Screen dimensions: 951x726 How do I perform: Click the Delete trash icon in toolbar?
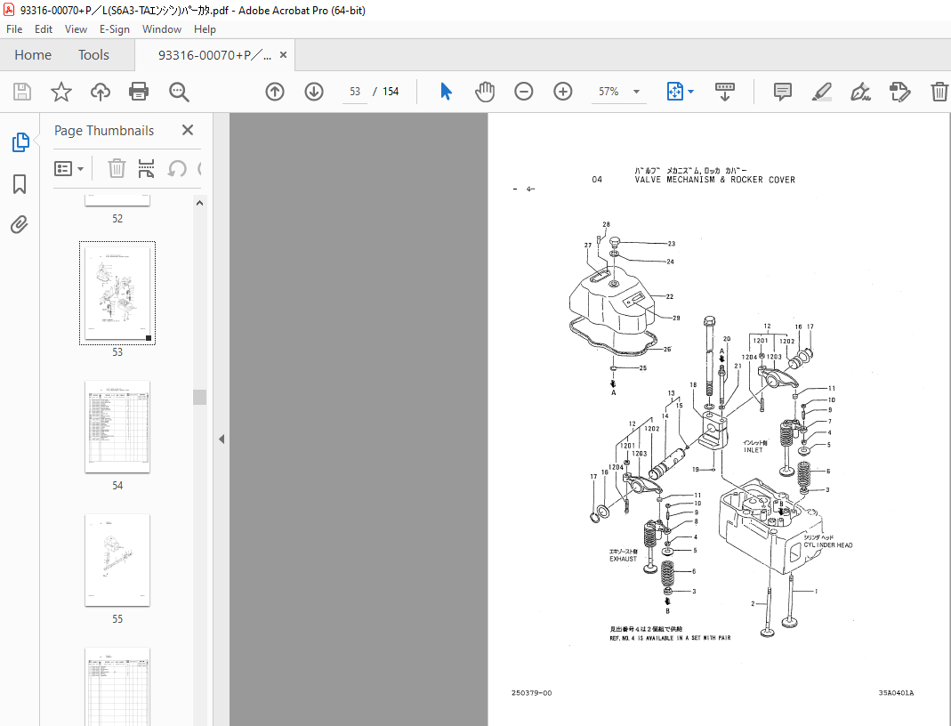pos(939,92)
